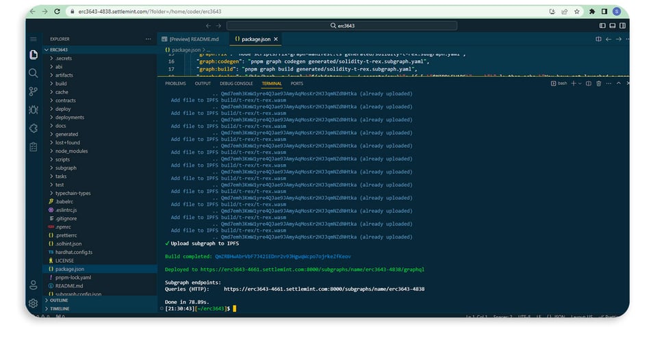This screenshot has width=653, height=338.
Task: Switch to the PROBLEMS panel tab
Action: click(x=175, y=83)
